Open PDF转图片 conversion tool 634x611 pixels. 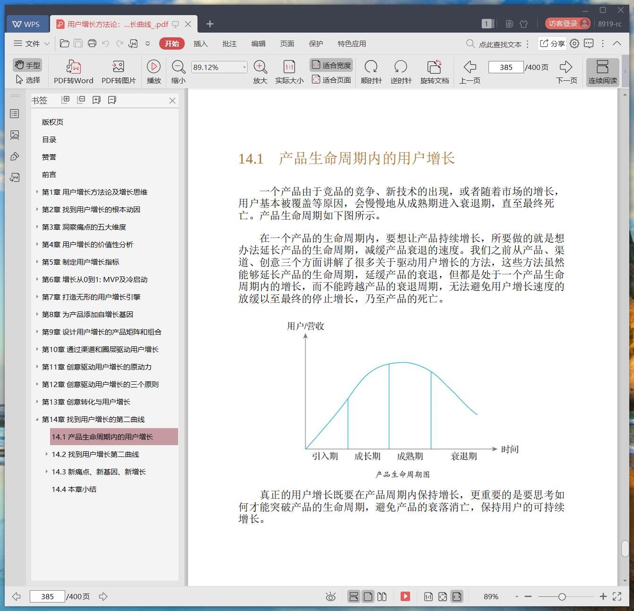[x=119, y=72]
